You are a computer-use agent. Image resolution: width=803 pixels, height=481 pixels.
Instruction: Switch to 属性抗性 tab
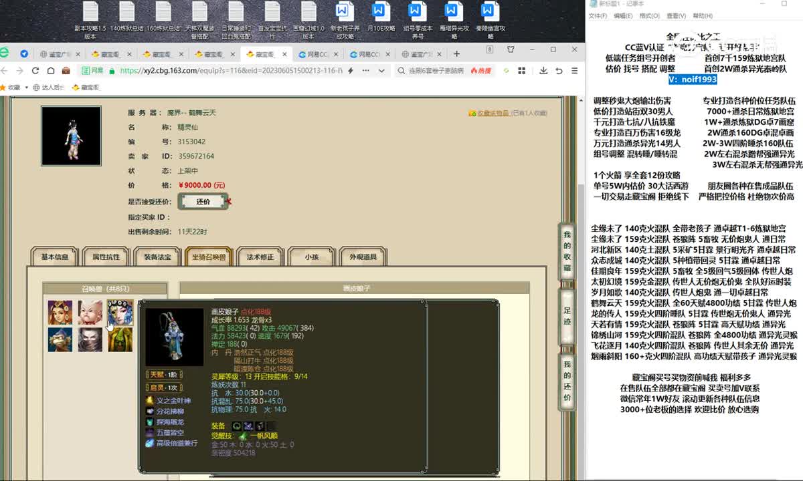tap(106, 257)
